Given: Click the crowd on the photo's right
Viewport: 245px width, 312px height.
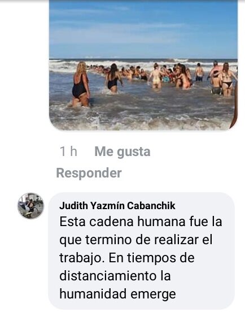Looking at the screenshot, I should click(x=217, y=79).
